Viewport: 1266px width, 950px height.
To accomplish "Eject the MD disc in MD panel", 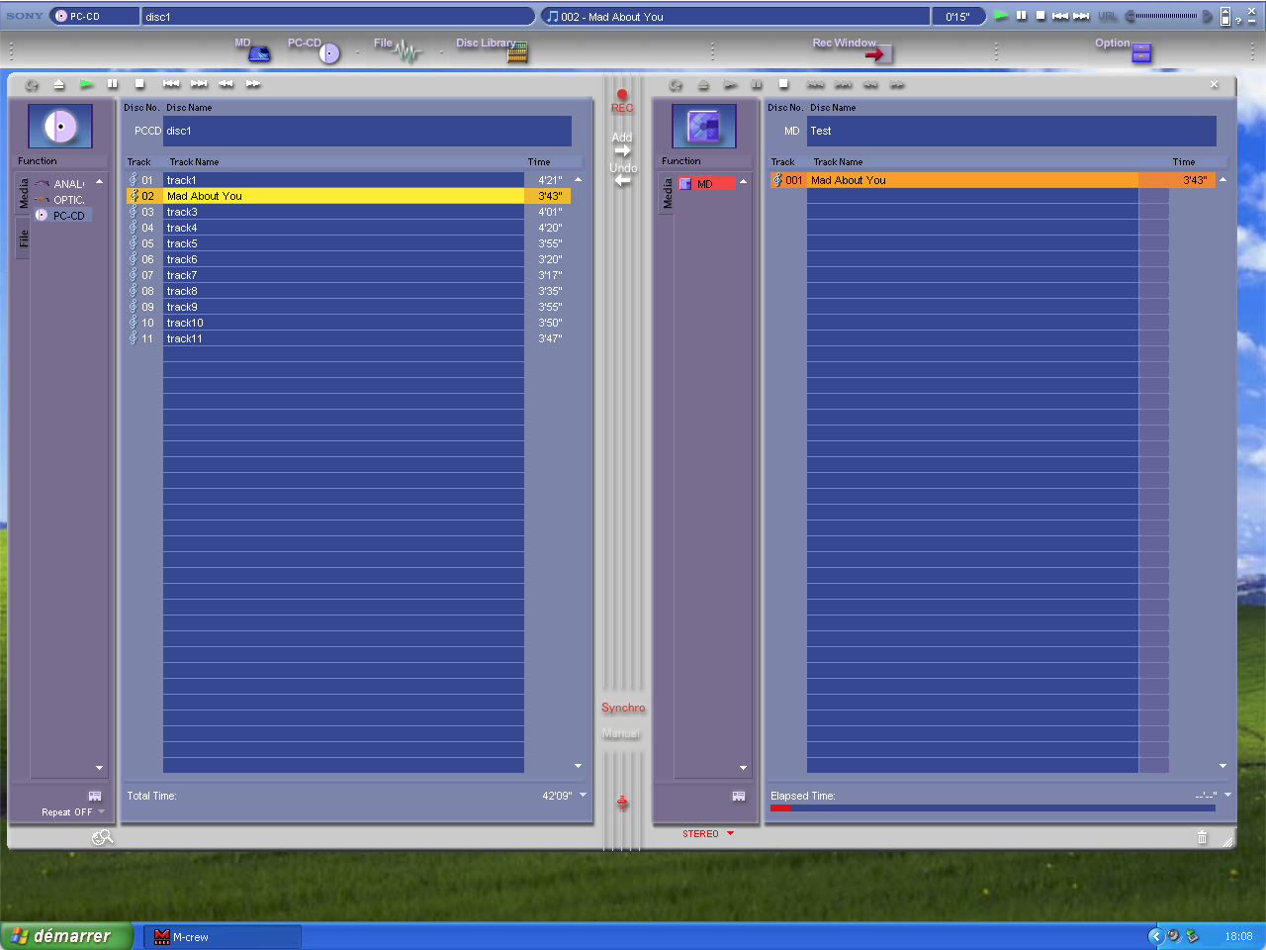I will (703, 84).
